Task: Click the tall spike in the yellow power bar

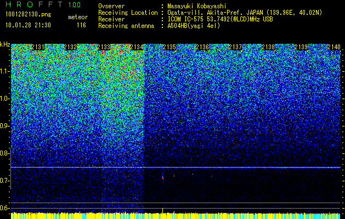Action: click(x=162, y=210)
